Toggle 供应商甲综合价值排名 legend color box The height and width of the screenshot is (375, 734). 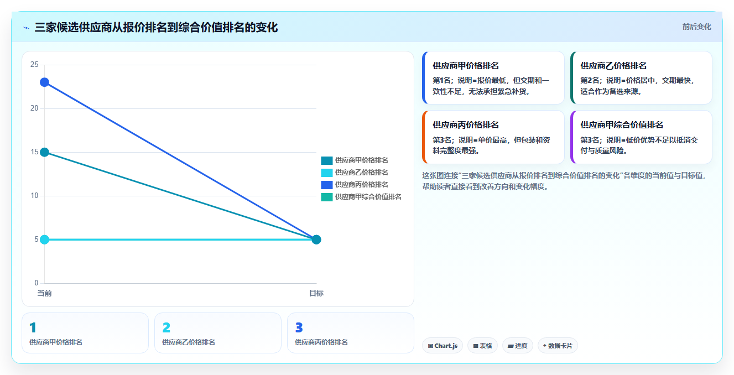click(x=326, y=197)
